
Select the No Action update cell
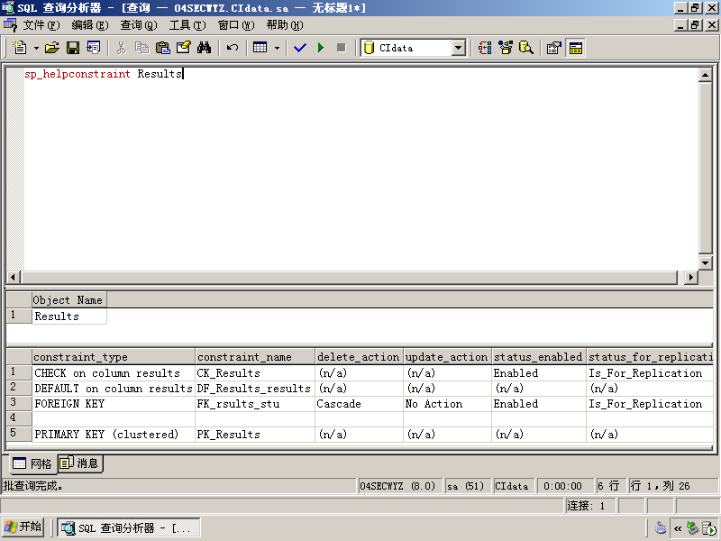(447, 403)
